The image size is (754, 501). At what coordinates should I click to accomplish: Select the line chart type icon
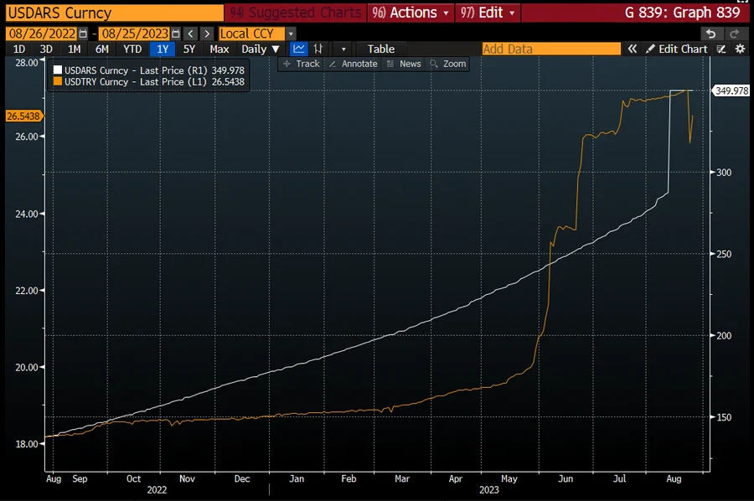coord(298,49)
